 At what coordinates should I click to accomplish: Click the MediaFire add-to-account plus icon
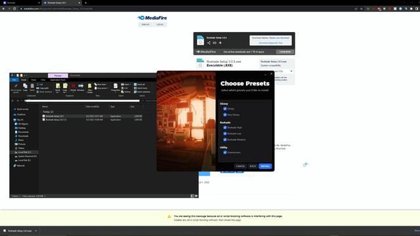click(220, 43)
